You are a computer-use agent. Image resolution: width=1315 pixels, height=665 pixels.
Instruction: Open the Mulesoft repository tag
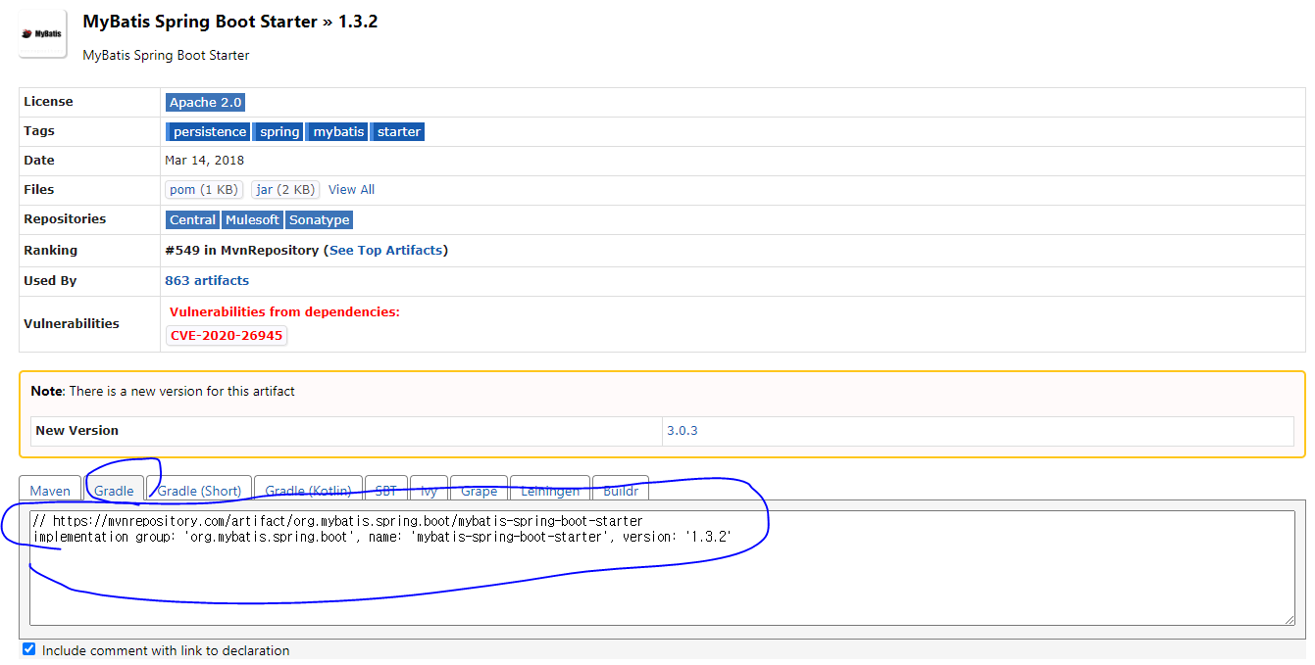[x=252, y=220]
